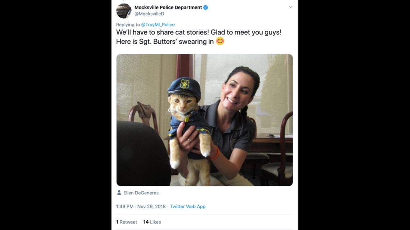The width and height of the screenshot is (410, 230).
Task: View the 14 Likes list
Action: click(152, 222)
